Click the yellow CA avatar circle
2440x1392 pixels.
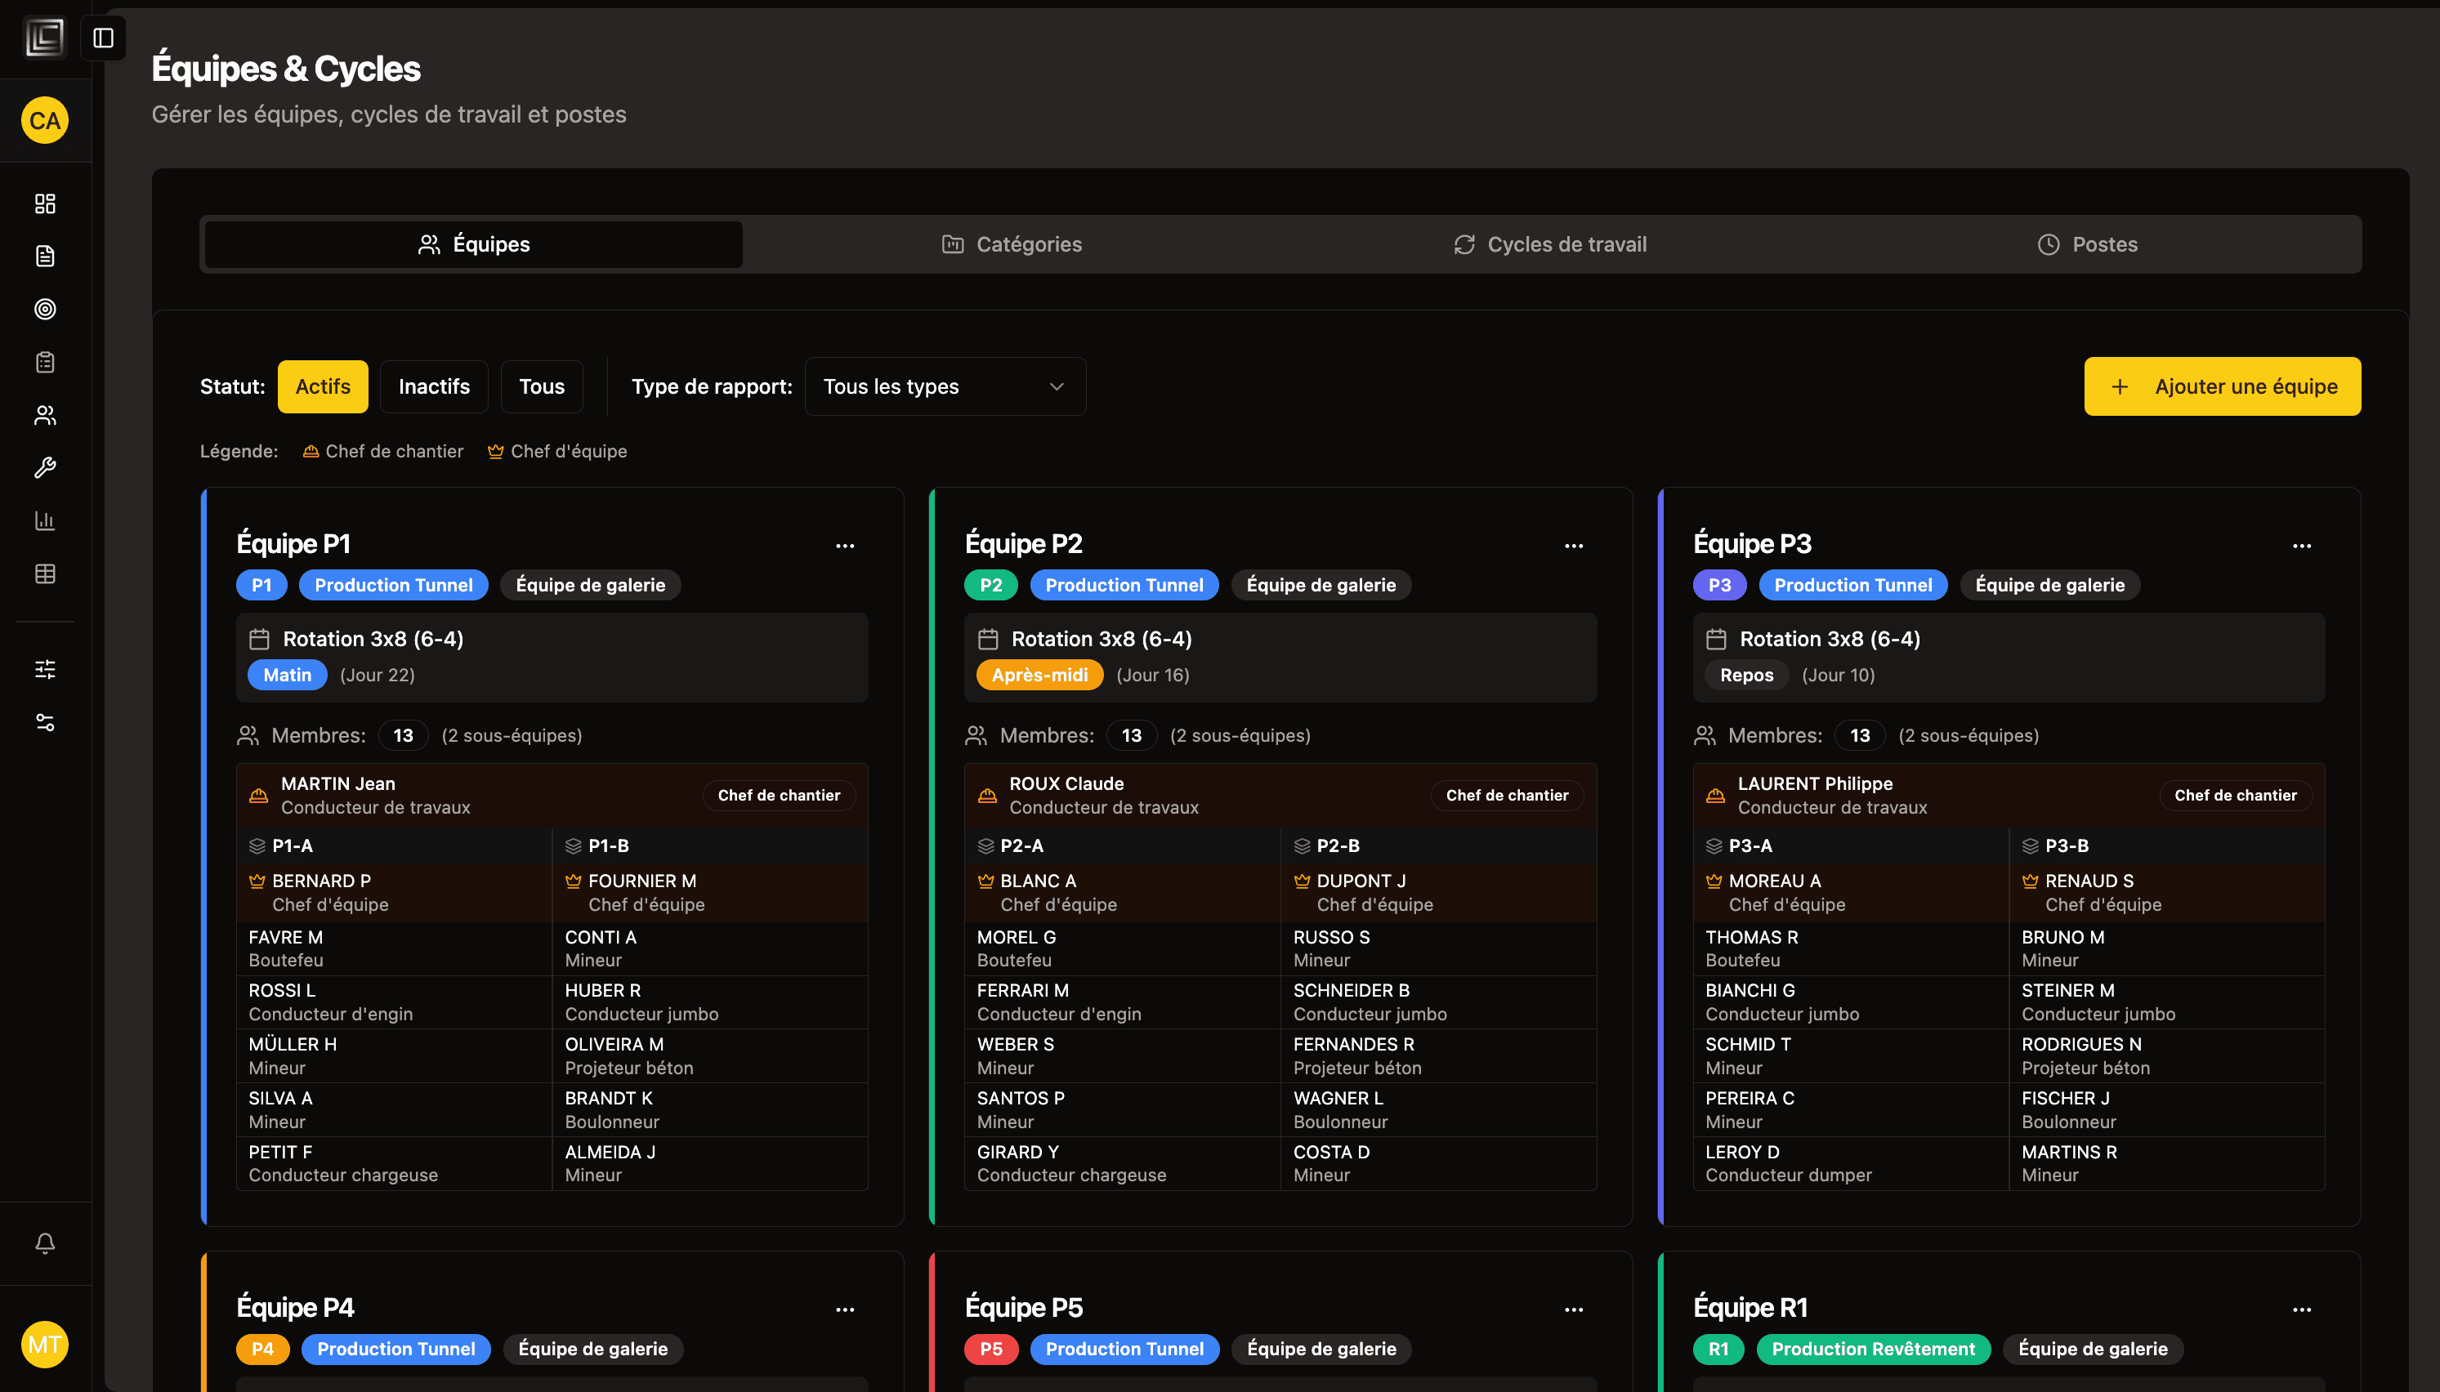click(45, 120)
